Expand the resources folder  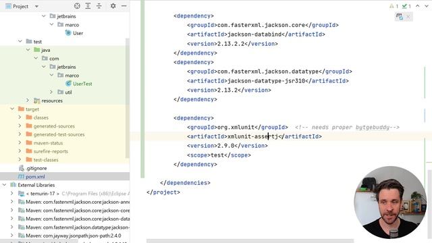click(x=28, y=101)
